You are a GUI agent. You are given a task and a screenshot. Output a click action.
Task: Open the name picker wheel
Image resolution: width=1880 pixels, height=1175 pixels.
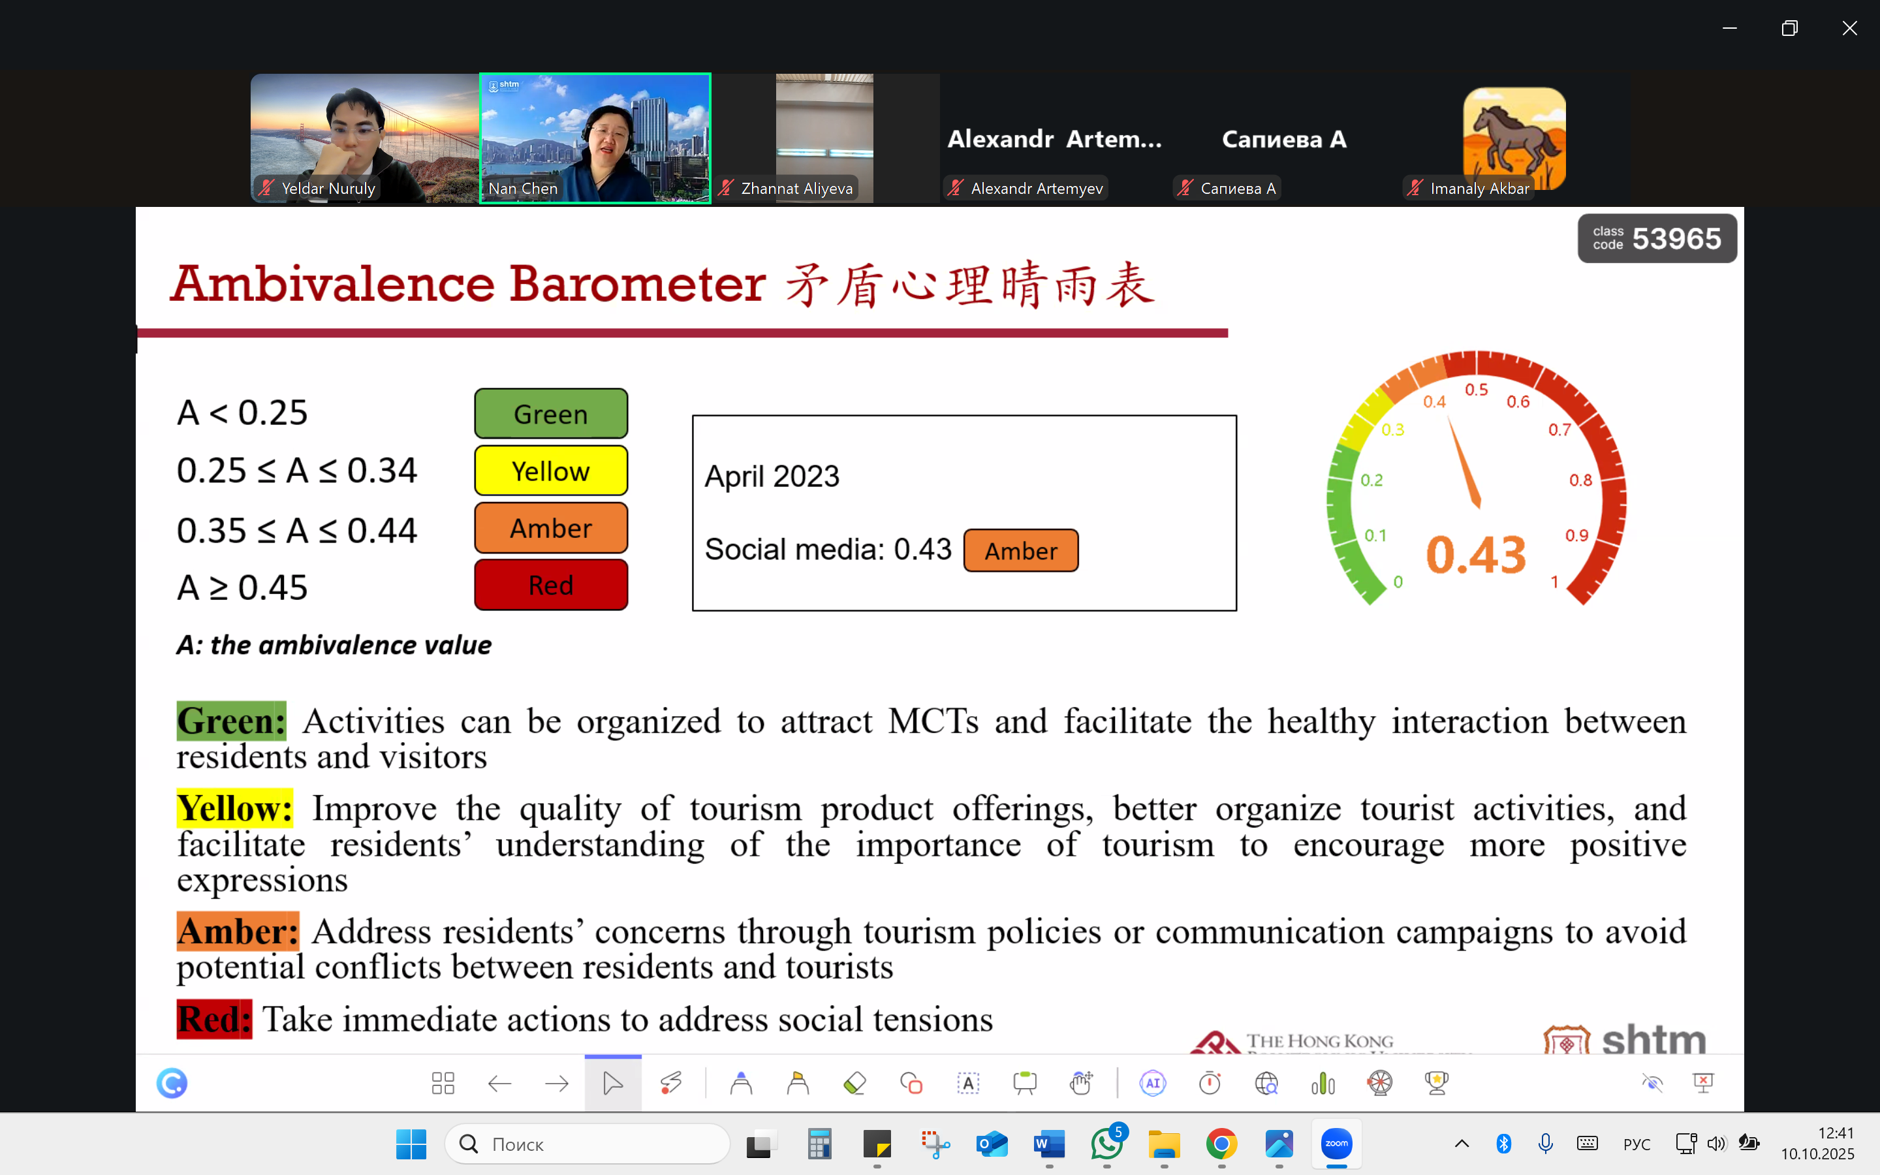1380,1082
